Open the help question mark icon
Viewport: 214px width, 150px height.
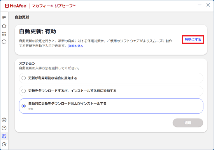point(4,128)
